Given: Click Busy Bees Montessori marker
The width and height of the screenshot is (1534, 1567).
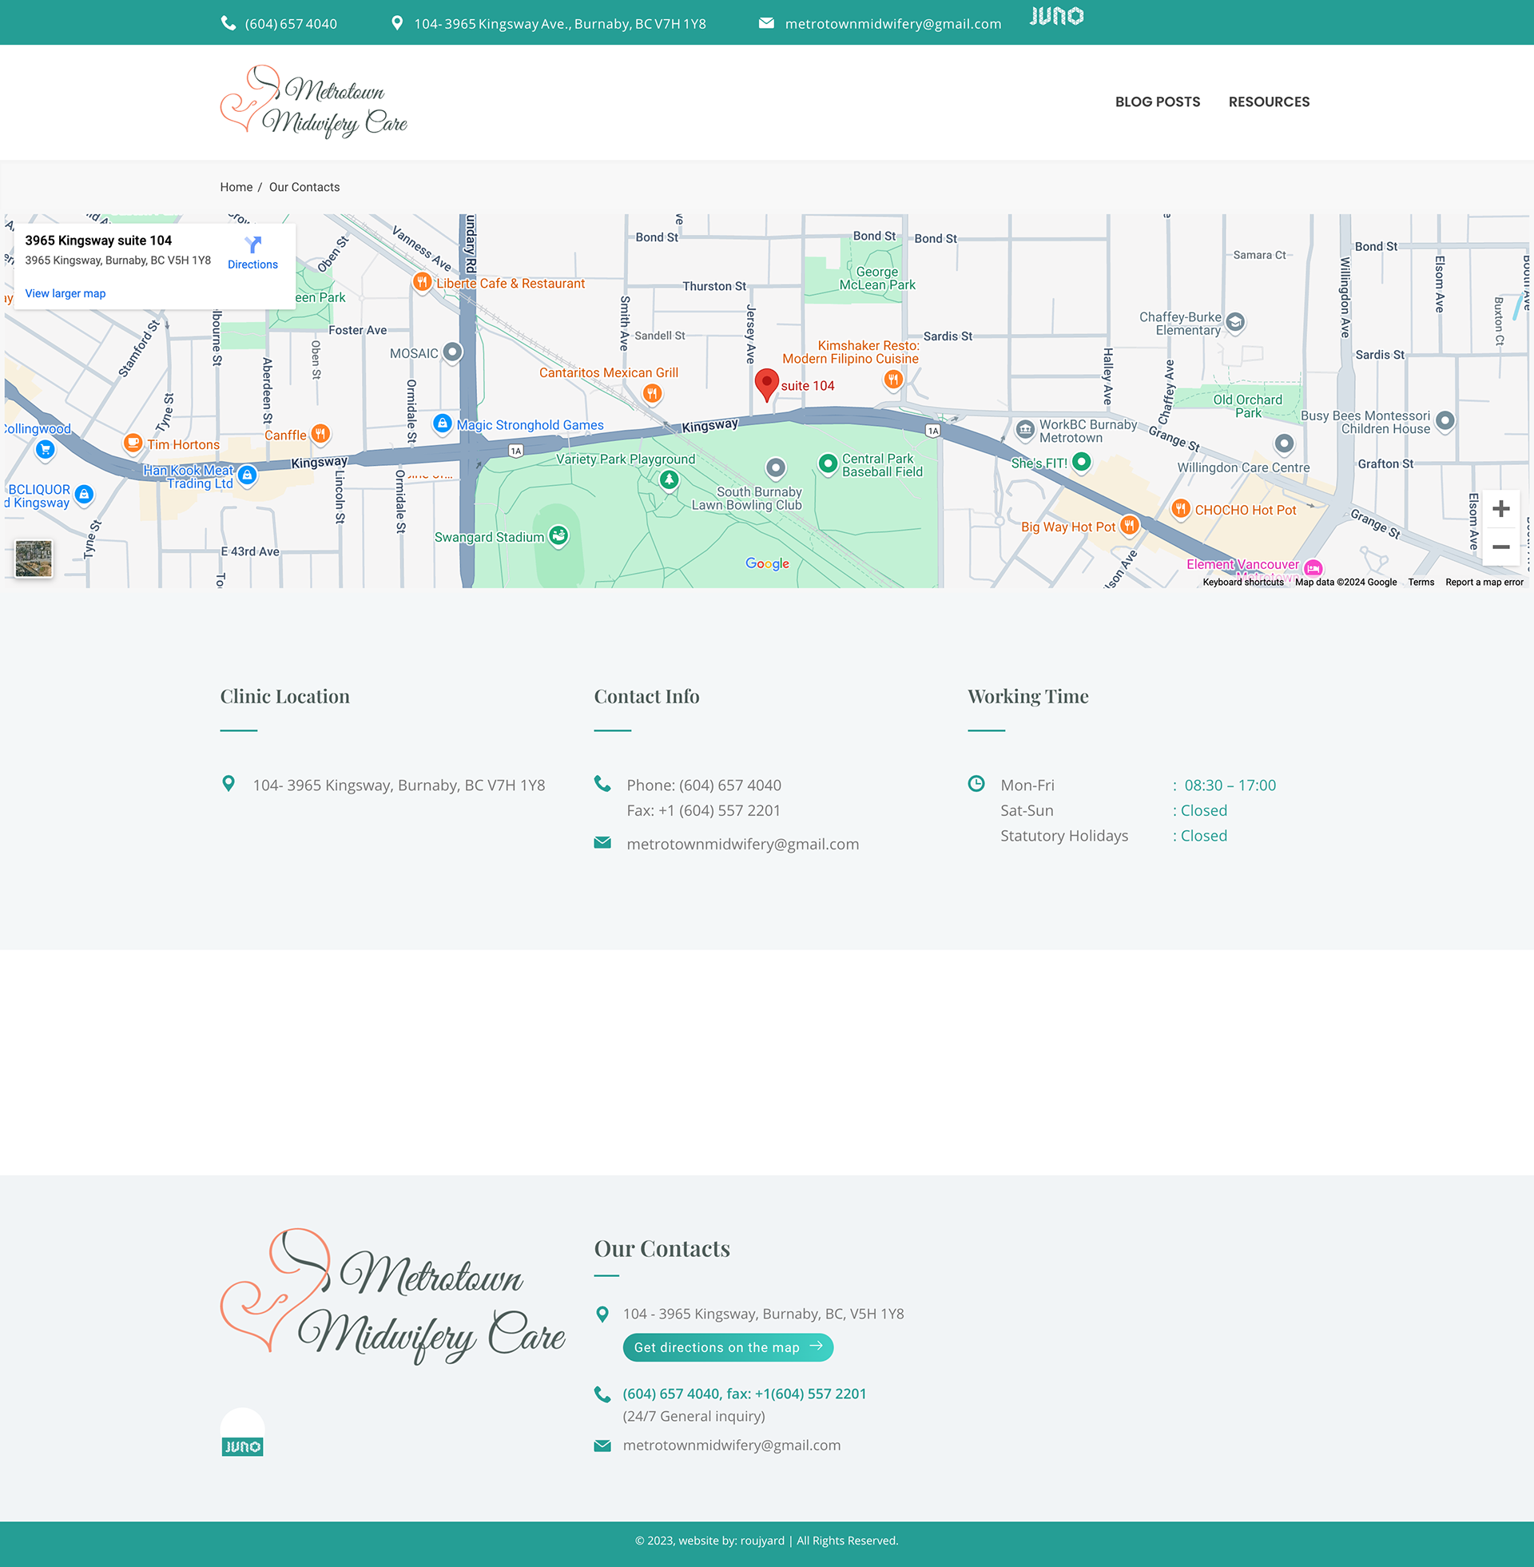Looking at the screenshot, I should pos(1445,420).
